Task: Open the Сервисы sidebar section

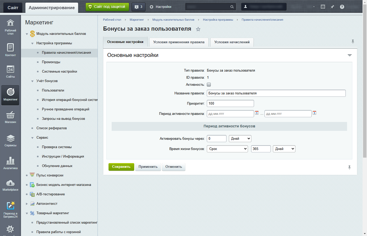Action: tap(10, 140)
